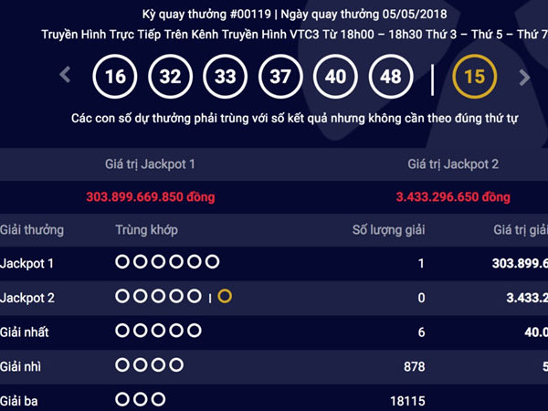Click the gold bonus ball 15
Screen dimensions: 548x411
[474, 77]
